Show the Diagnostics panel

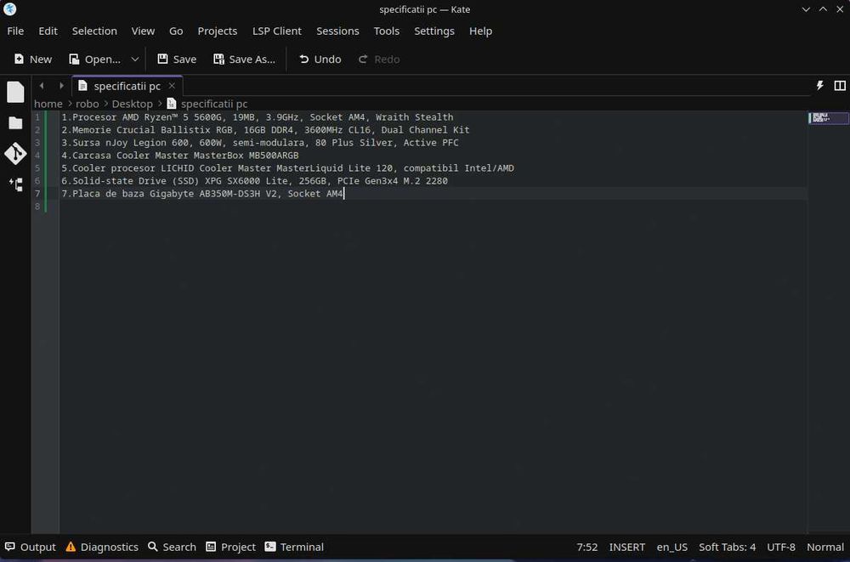click(102, 547)
